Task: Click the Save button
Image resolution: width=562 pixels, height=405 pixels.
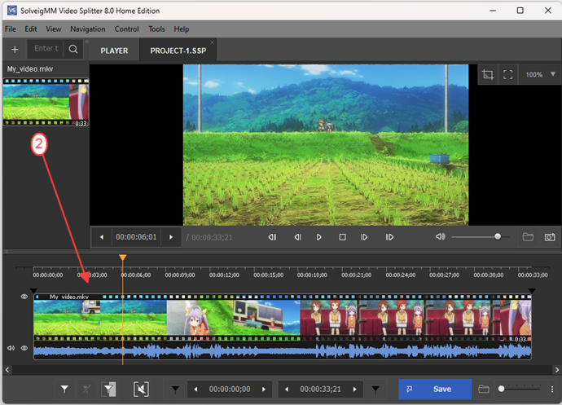Action: pyautogui.click(x=435, y=390)
